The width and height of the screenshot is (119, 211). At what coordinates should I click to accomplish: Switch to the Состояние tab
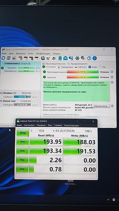point(49,67)
